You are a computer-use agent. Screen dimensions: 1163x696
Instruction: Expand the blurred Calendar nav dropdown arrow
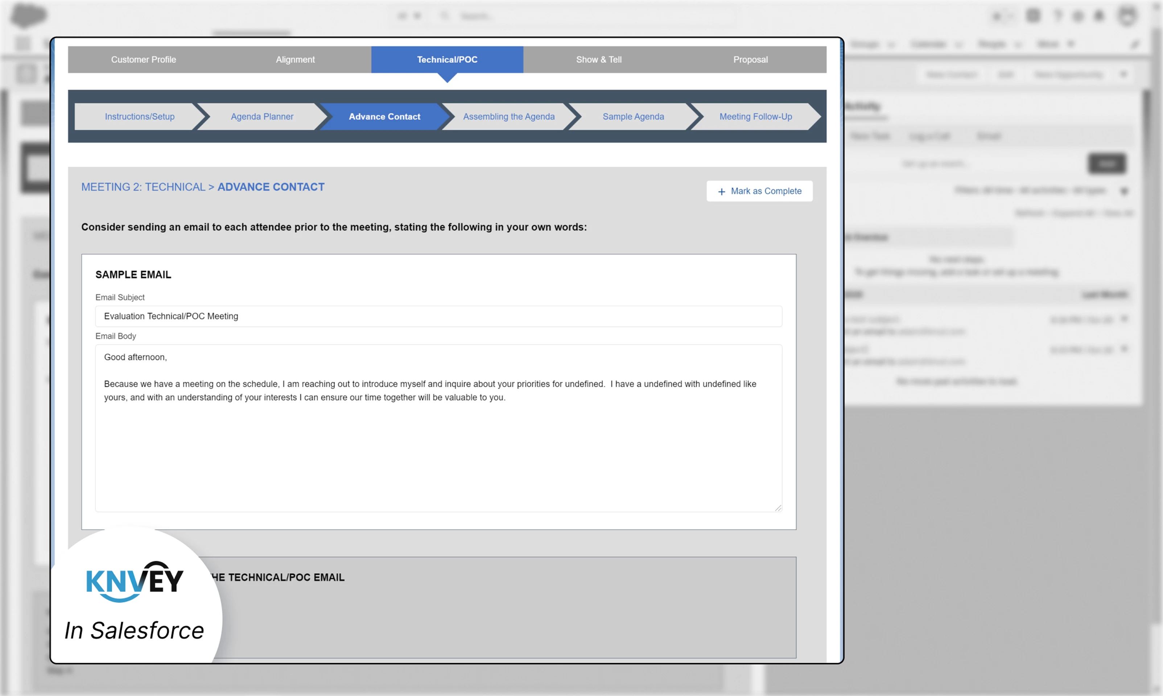(x=959, y=45)
